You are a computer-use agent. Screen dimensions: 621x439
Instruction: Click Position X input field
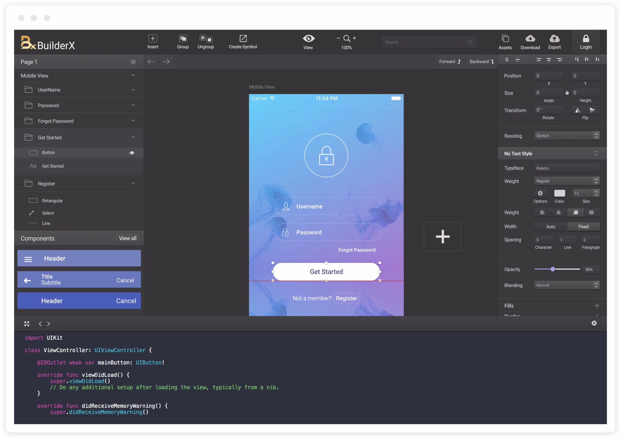coord(549,76)
